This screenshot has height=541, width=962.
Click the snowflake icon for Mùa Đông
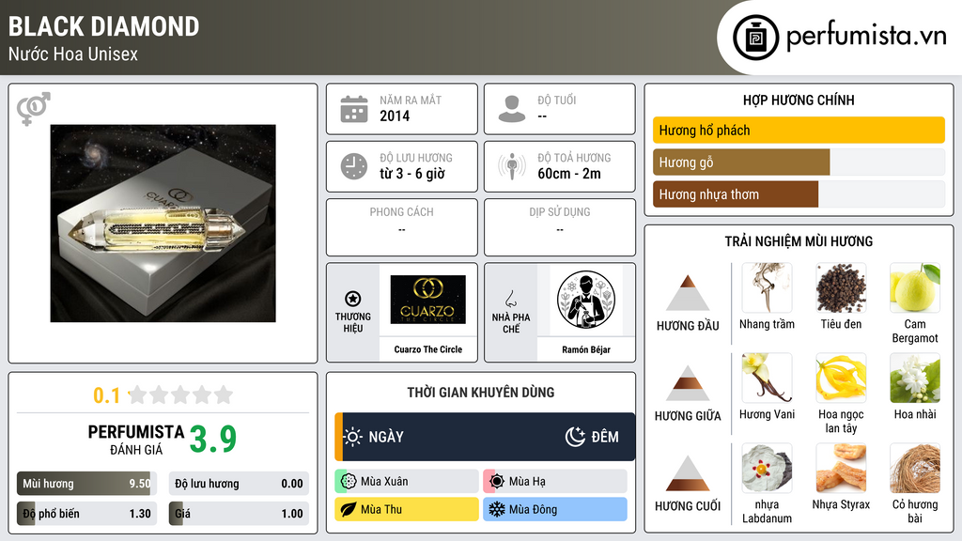point(496,509)
